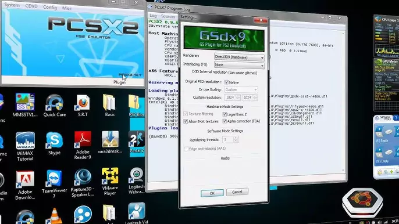Launch the Quick Care shortcut

(55, 106)
